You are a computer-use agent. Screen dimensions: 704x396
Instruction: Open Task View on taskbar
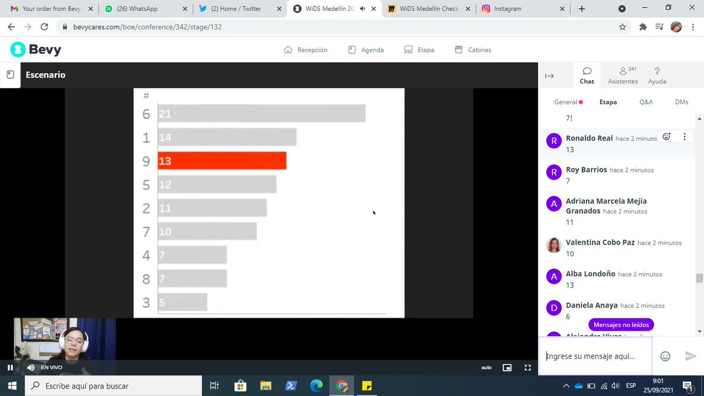tap(214, 385)
